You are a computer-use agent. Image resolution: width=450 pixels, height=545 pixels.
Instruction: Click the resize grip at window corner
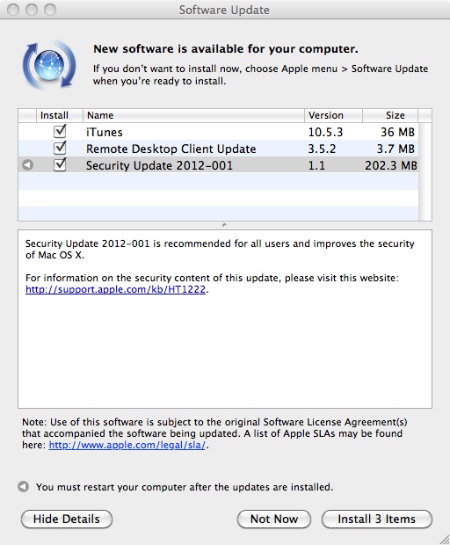(444, 539)
